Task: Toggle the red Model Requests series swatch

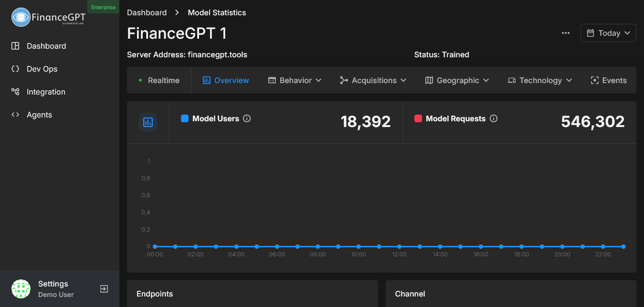Action: coord(418,118)
